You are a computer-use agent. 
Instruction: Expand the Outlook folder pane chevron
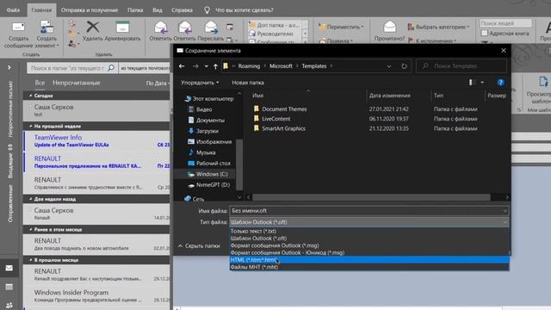(x=9, y=67)
